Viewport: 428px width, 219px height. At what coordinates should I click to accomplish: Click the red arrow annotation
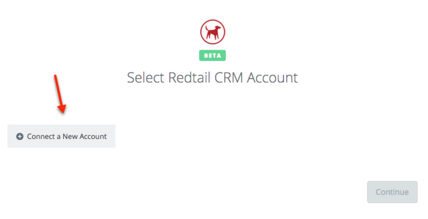60,93
